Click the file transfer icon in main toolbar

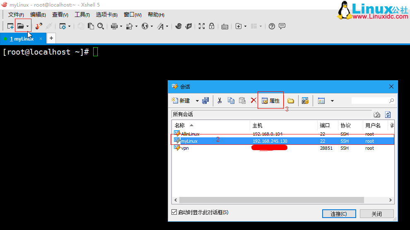point(129,26)
